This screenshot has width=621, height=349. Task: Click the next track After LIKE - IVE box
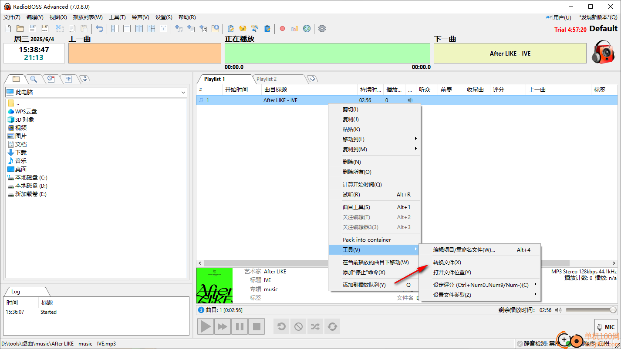510,53
